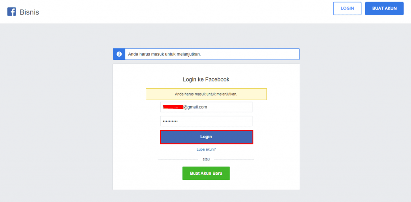Screen dimensions: 411x202
Task: Click the divider line left of atau
Action: pos(177,159)
